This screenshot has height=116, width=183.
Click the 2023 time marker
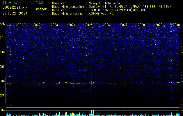click(54, 25)
